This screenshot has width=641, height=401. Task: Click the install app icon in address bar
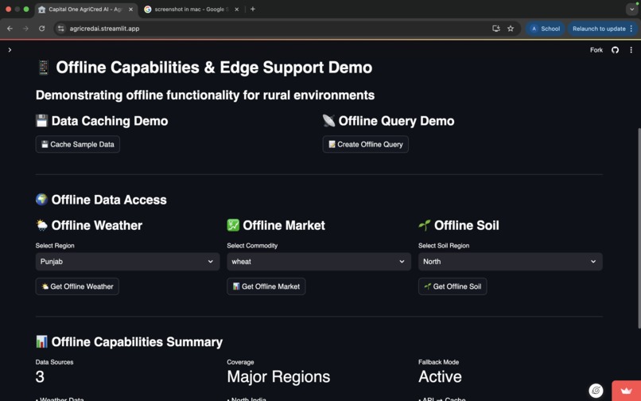(x=496, y=29)
